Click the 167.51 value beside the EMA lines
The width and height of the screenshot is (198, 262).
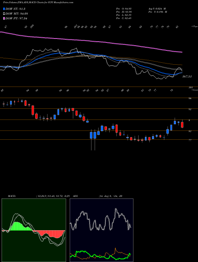click(x=187, y=76)
